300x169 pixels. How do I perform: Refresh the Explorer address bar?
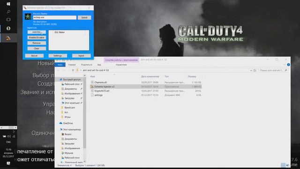pos(255,70)
